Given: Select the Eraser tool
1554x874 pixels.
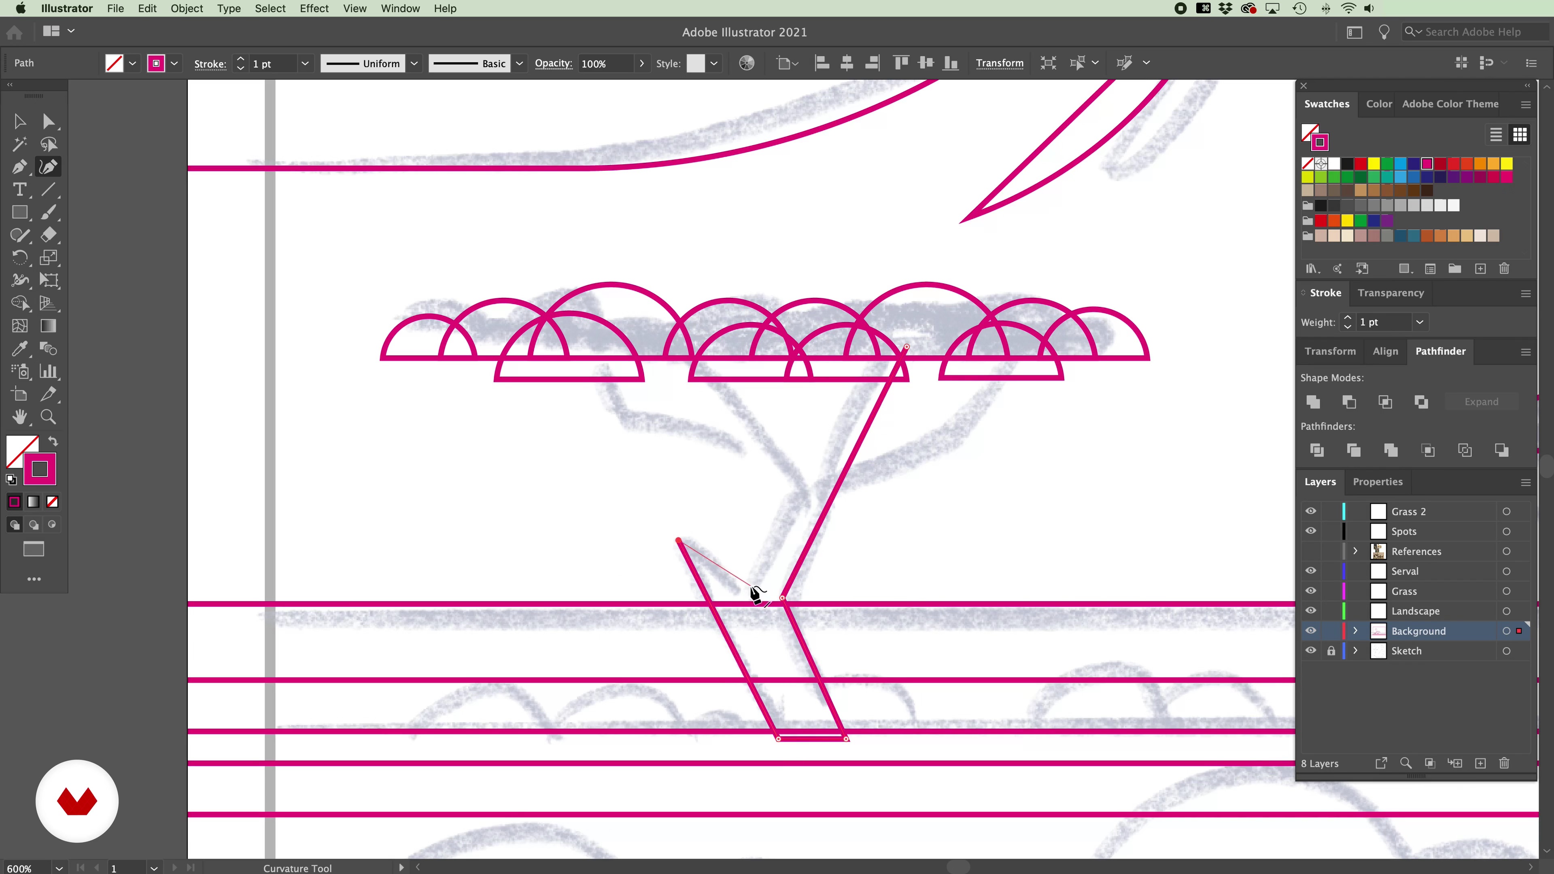Looking at the screenshot, I should click(48, 235).
